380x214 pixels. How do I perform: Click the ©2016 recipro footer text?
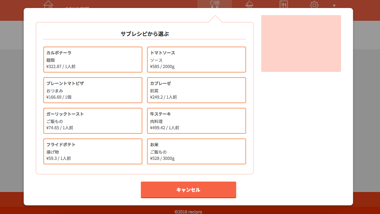coord(188,212)
